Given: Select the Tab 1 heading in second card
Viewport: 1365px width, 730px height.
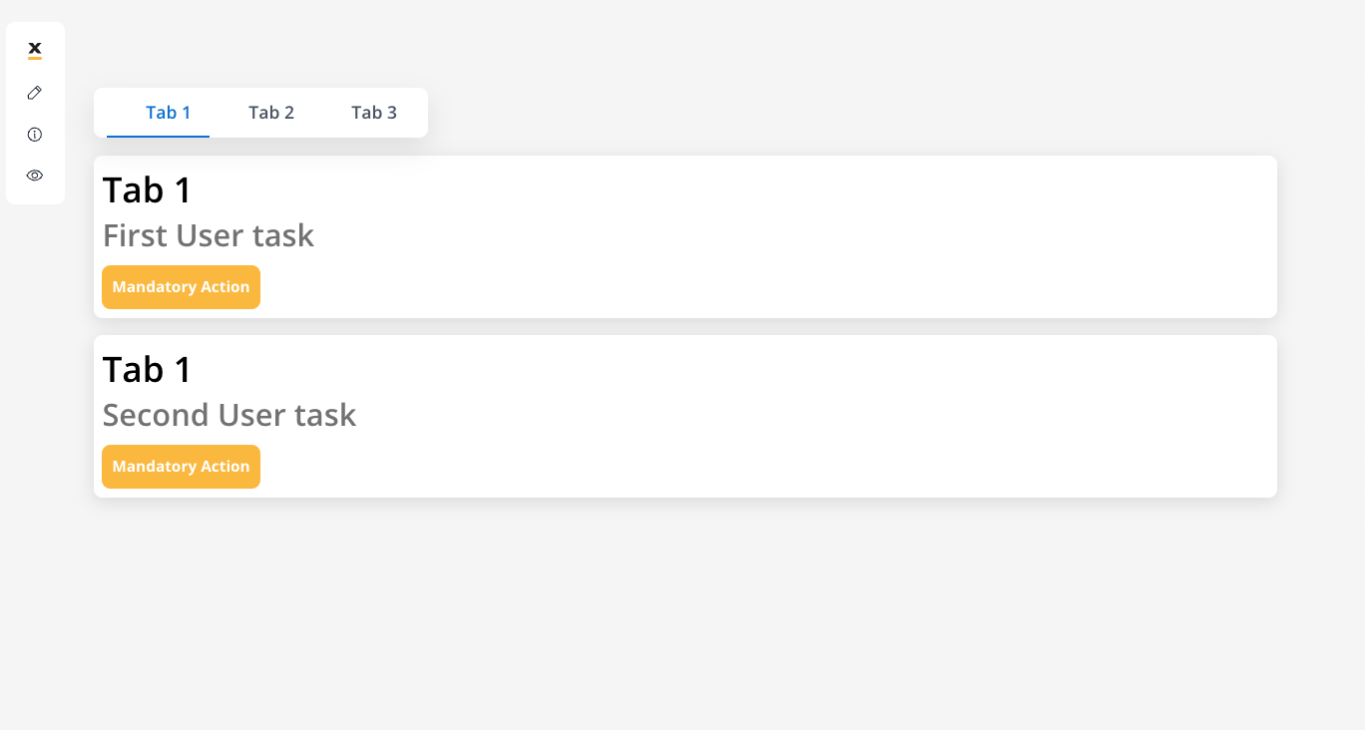Looking at the screenshot, I should 148,370.
